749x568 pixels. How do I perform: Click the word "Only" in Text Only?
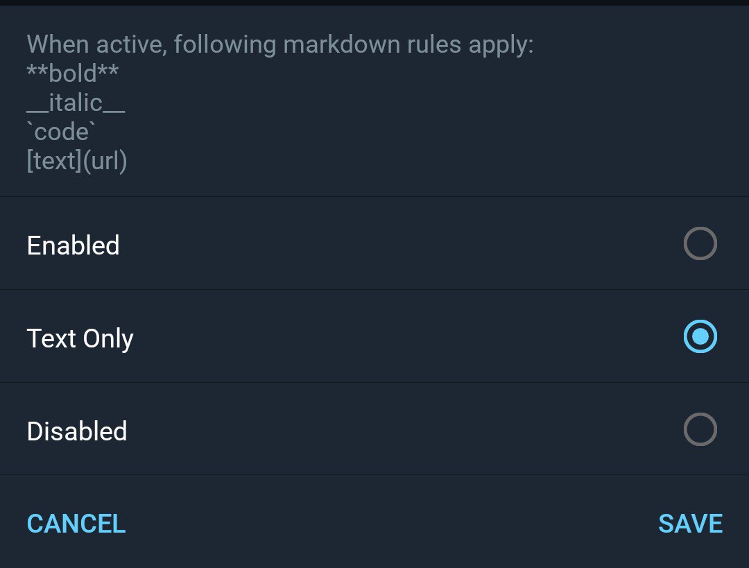(x=107, y=339)
